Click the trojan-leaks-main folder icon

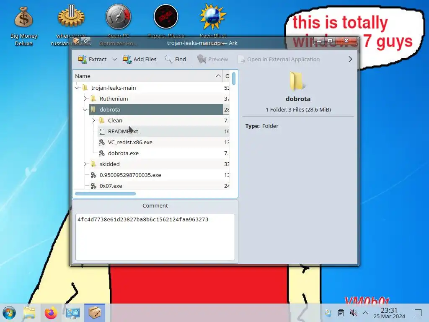[85, 88]
